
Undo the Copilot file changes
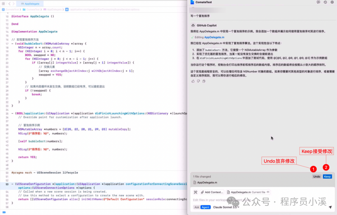317,177
